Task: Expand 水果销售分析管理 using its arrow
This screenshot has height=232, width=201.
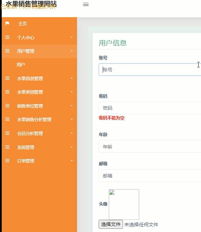Action: [x=72, y=119]
